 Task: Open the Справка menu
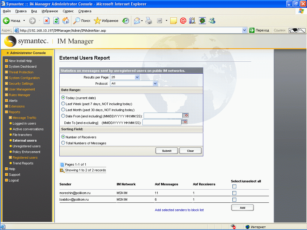point(85,11)
